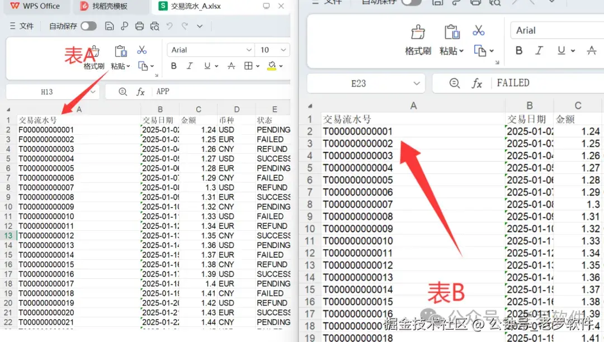Click the Arial font box in right window
604x342 pixels.
coord(557,30)
